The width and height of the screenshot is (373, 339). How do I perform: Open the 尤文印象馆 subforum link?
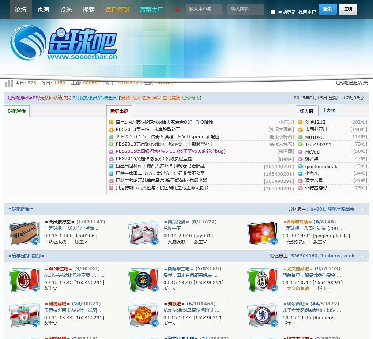tap(298, 289)
